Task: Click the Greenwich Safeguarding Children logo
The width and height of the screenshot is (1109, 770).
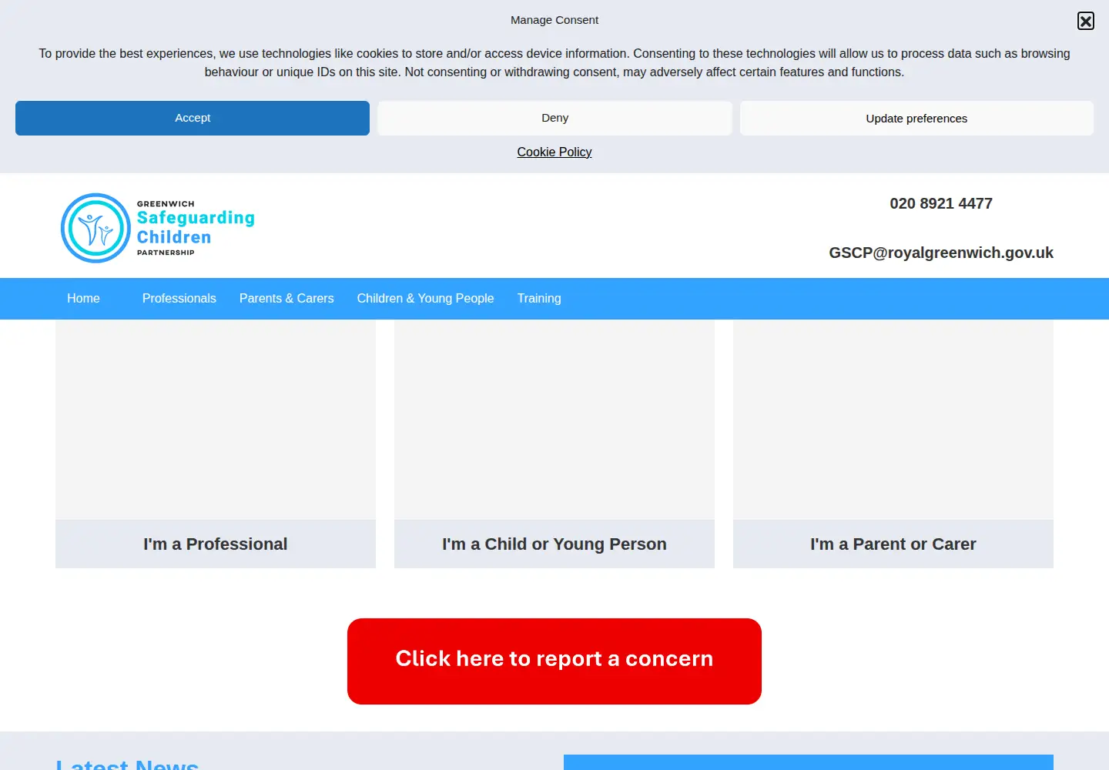Action: point(158,228)
